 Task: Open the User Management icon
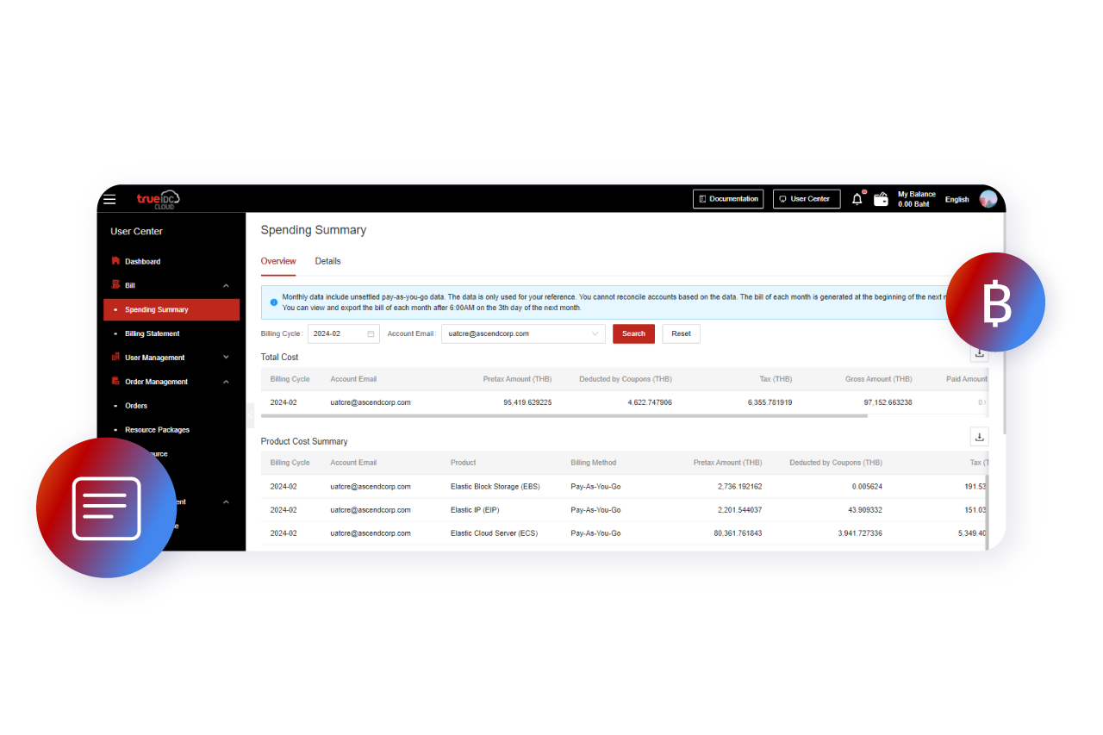pos(117,357)
